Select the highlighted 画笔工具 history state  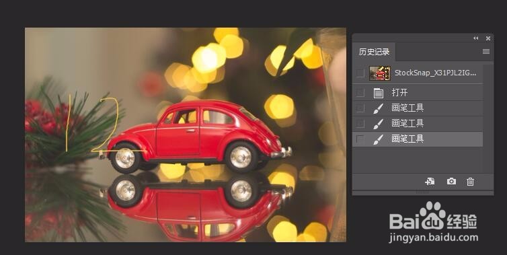[x=418, y=139]
